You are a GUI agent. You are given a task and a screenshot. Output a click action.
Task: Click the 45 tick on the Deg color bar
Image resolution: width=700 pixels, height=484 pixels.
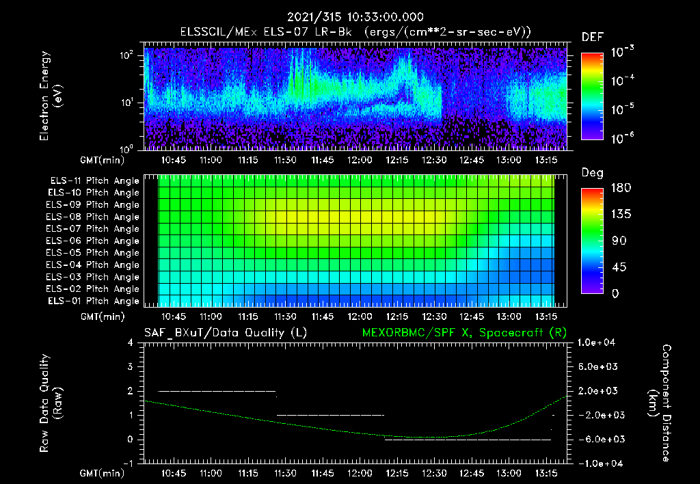click(619, 267)
